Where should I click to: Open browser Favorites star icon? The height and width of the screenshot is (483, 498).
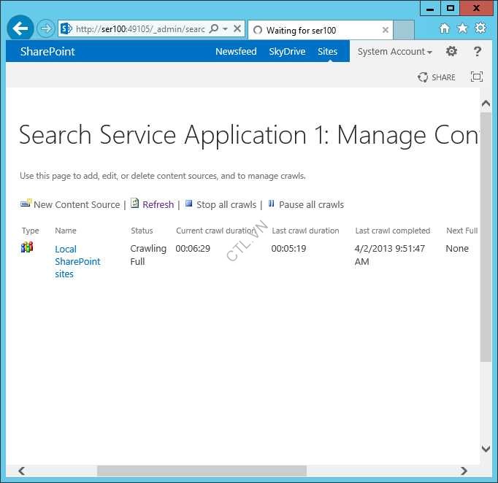pos(462,28)
